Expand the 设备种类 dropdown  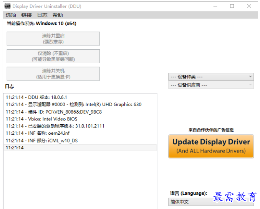click(x=211, y=77)
